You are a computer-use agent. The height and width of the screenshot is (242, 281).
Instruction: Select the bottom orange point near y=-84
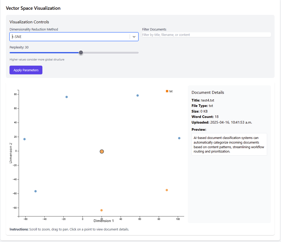(101, 210)
